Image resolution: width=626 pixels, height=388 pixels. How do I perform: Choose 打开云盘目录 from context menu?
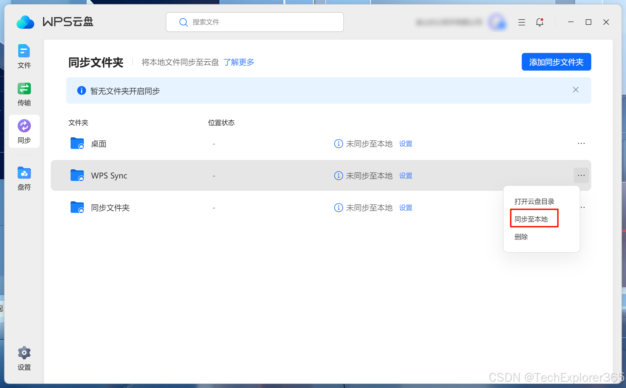534,201
